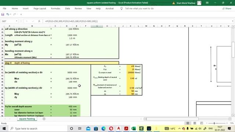Viewport: 235px width, 132px height.
Task: Click the previous sheet navigation arrow
Action: pyautogui.click(x=5, y=119)
